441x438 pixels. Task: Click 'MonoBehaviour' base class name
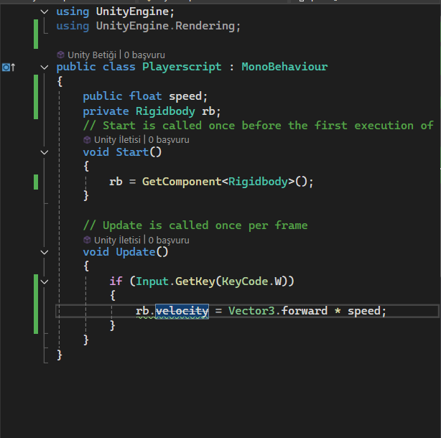point(284,67)
